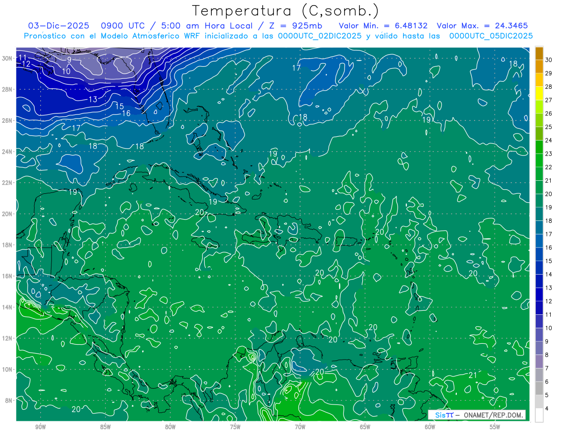Click the "60W" longitude axis label
561x433 pixels.
[x=430, y=426]
